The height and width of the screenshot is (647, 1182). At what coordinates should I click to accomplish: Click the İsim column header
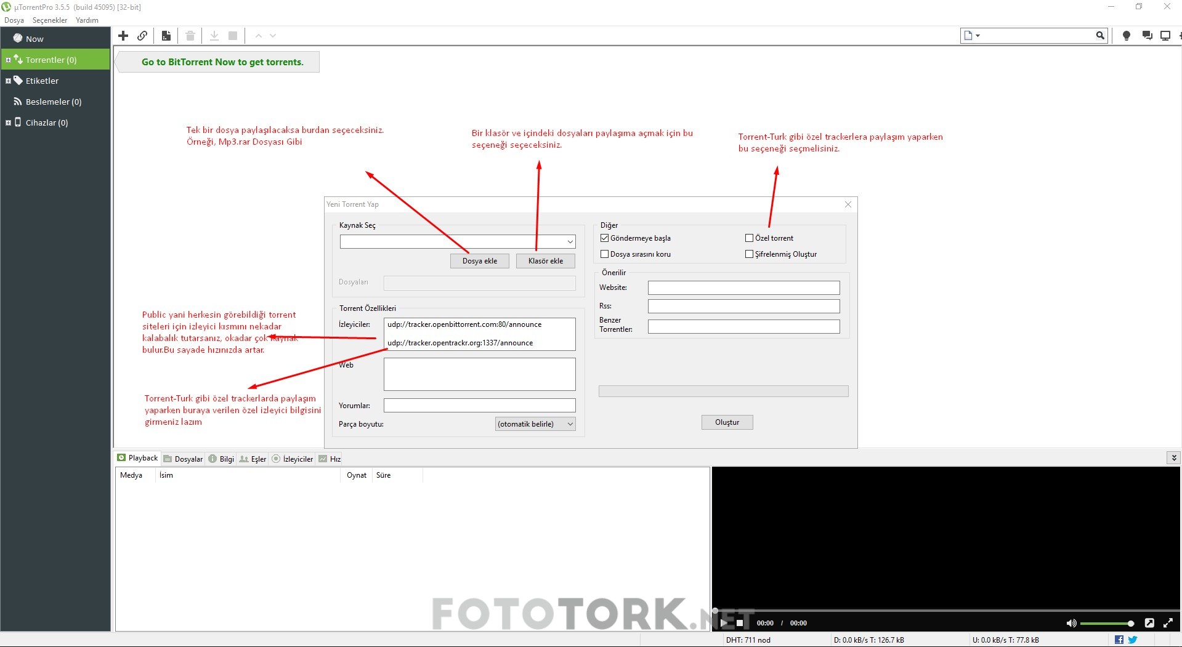(x=246, y=475)
